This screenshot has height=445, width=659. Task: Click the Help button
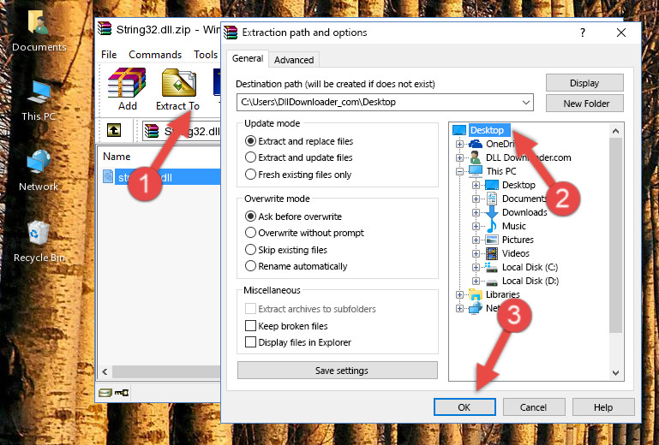click(x=603, y=407)
